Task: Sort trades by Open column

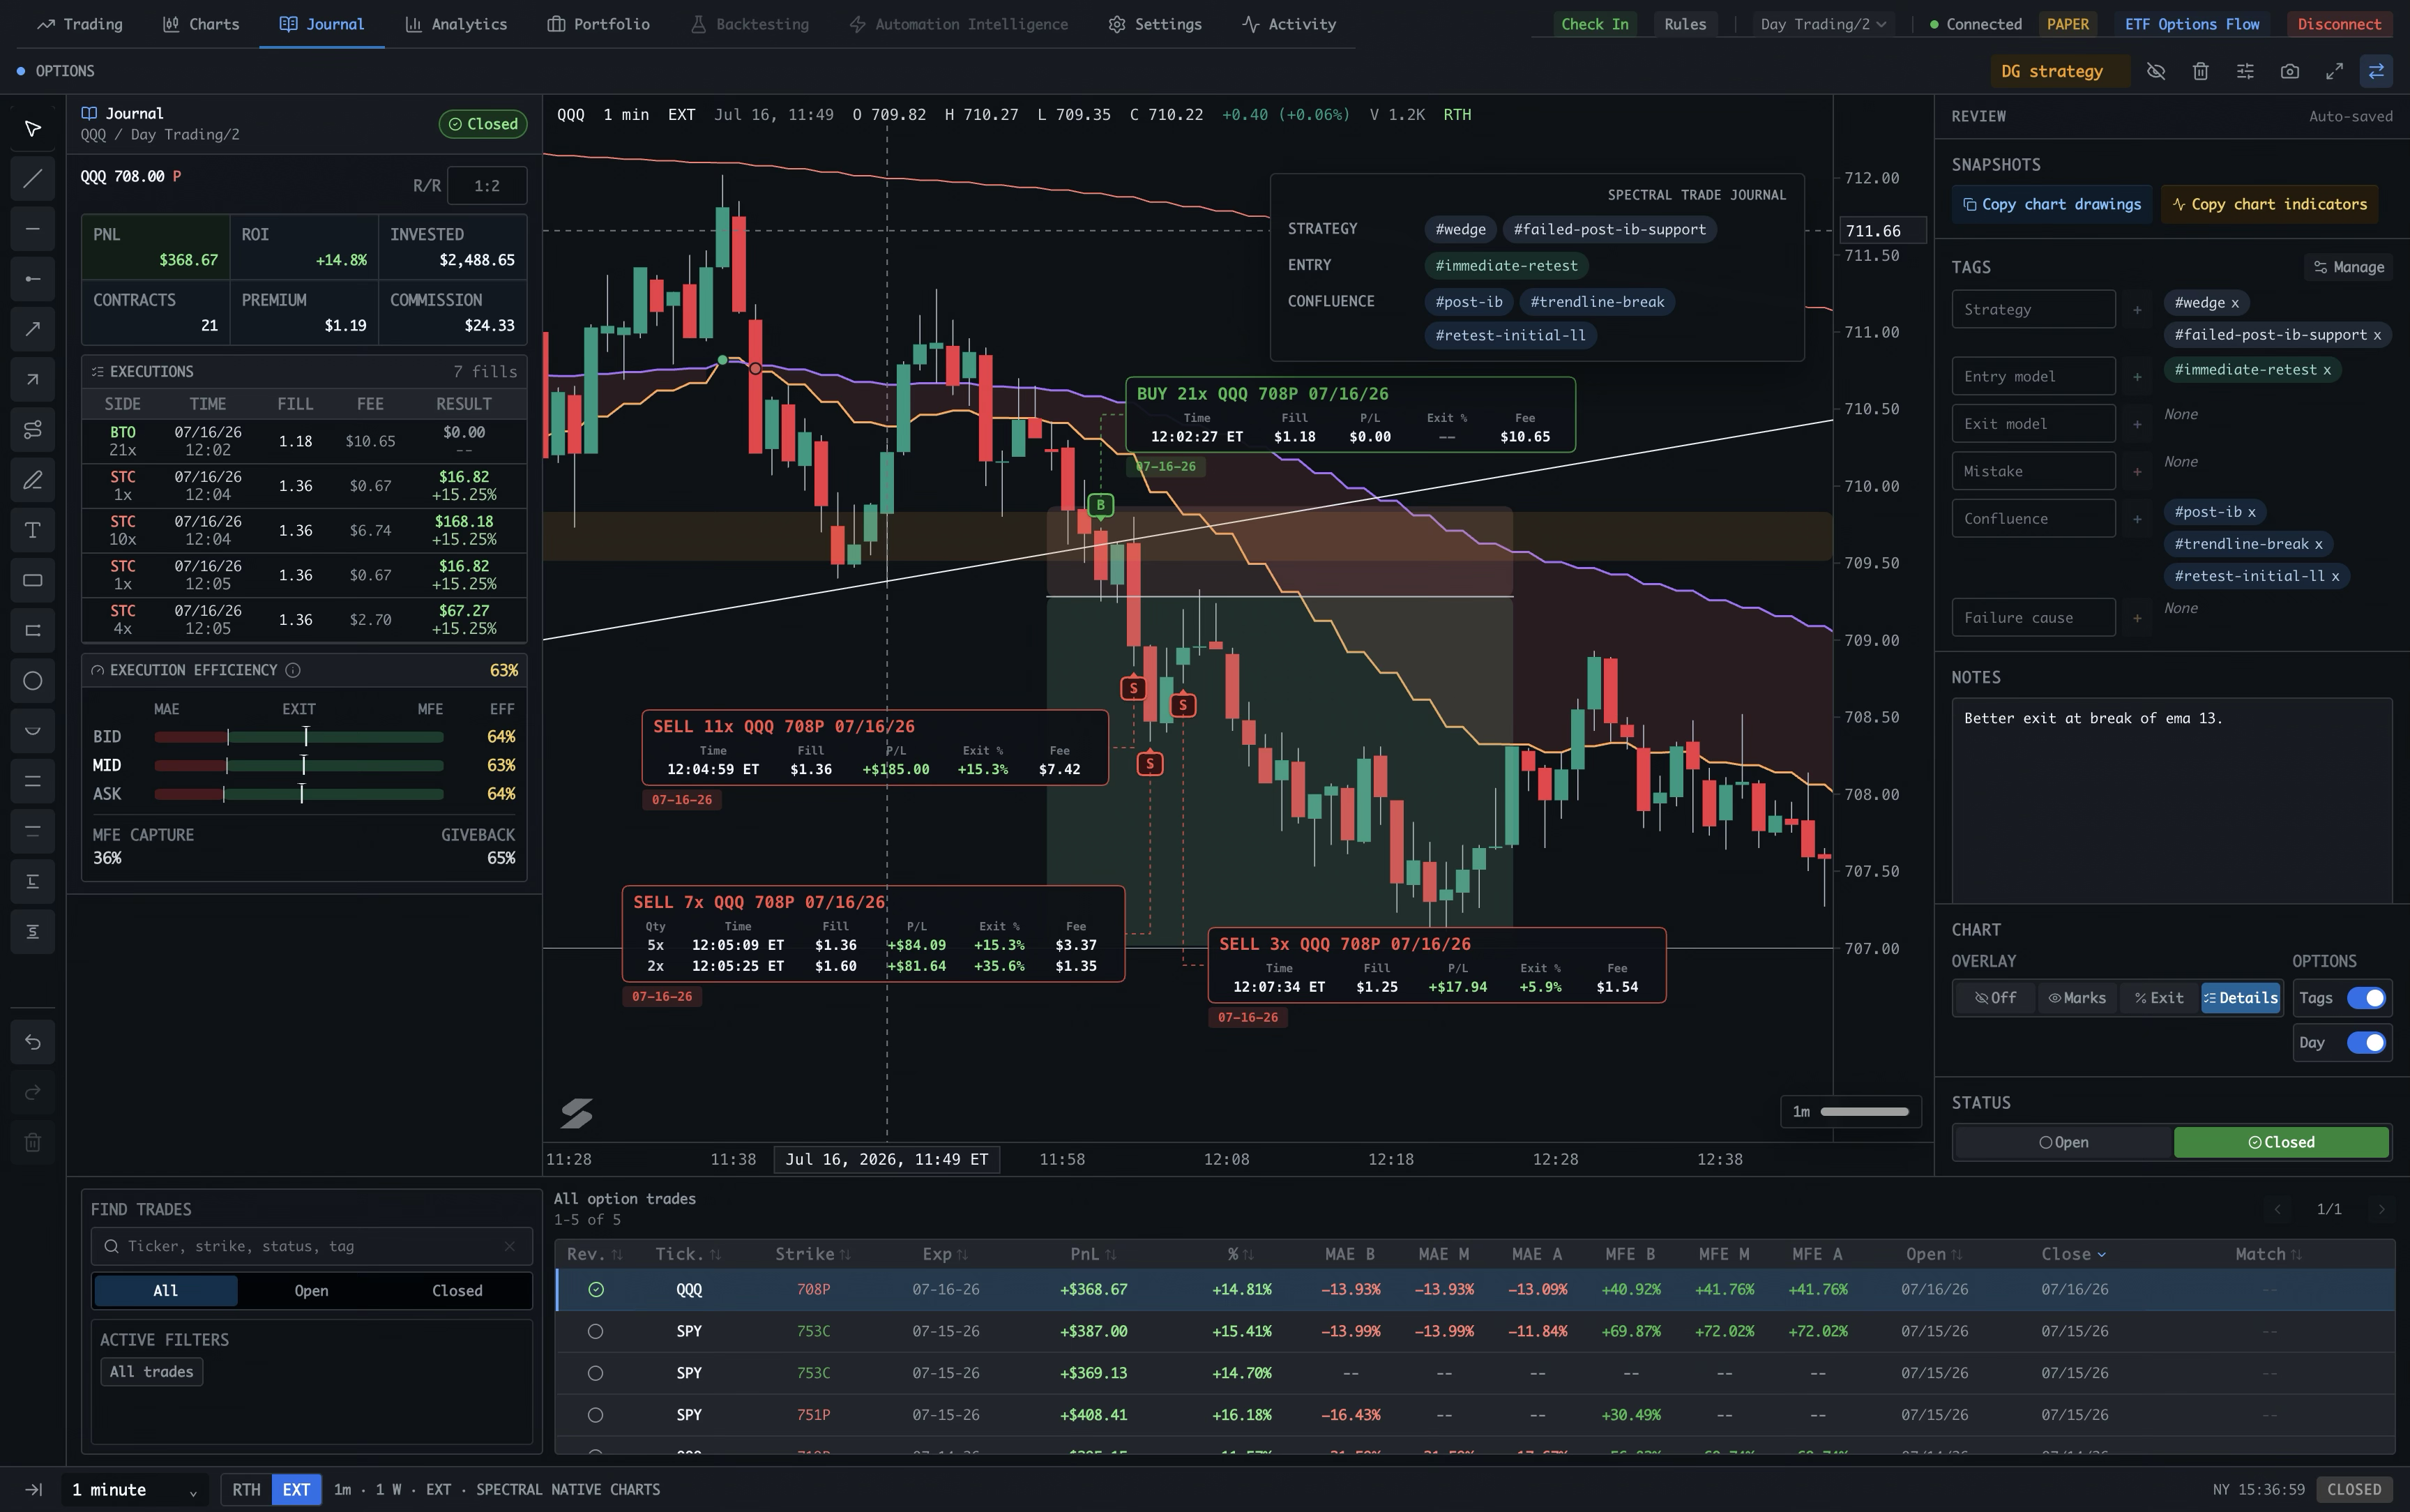Action: (x=1933, y=1254)
